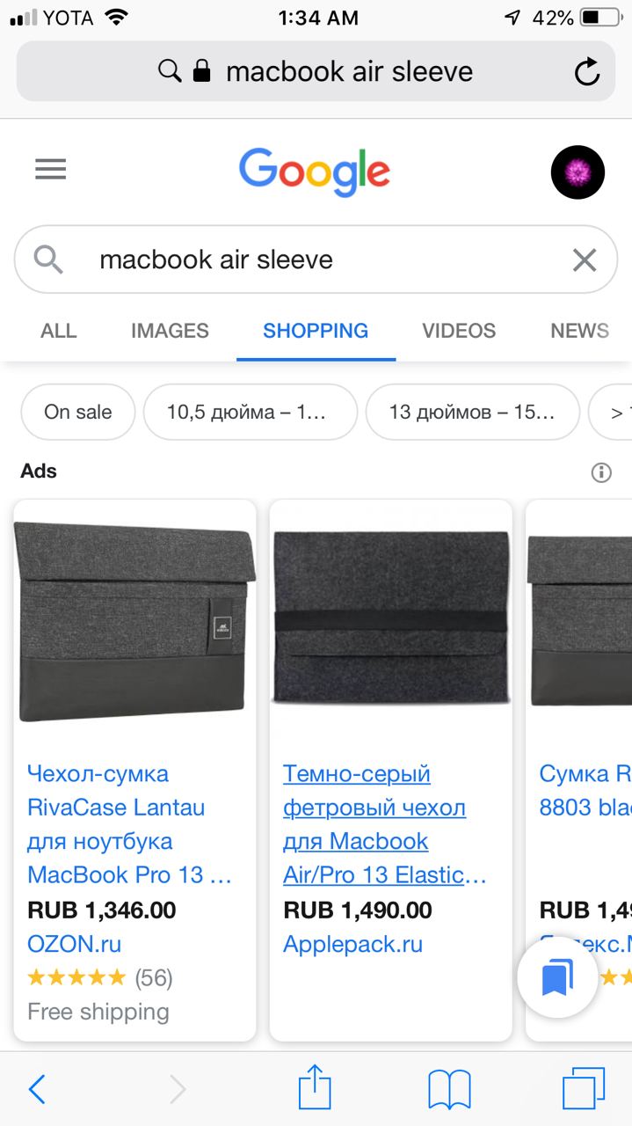Open the Safari share sheet
Image resolution: width=632 pixels, height=1126 pixels.
pyautogui.click(x=315, y=1086)
